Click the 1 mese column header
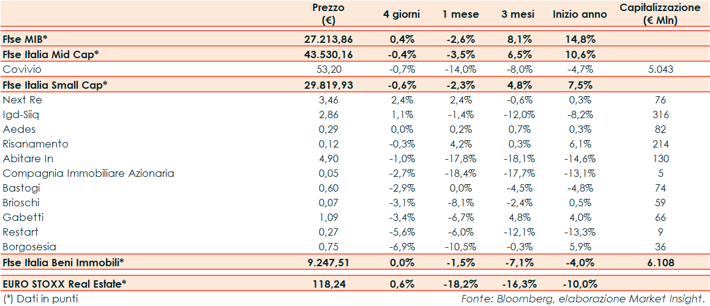This screenshot has height=306, width=710. click(x=461, y=14)
